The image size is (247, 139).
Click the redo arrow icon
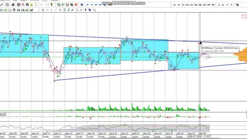[x=46, y=5]
